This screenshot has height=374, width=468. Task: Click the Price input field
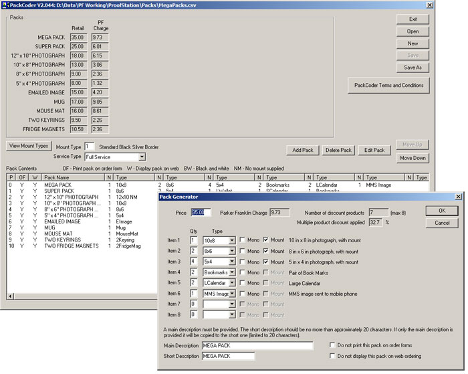pyautogui.click(x=201, y=213)
